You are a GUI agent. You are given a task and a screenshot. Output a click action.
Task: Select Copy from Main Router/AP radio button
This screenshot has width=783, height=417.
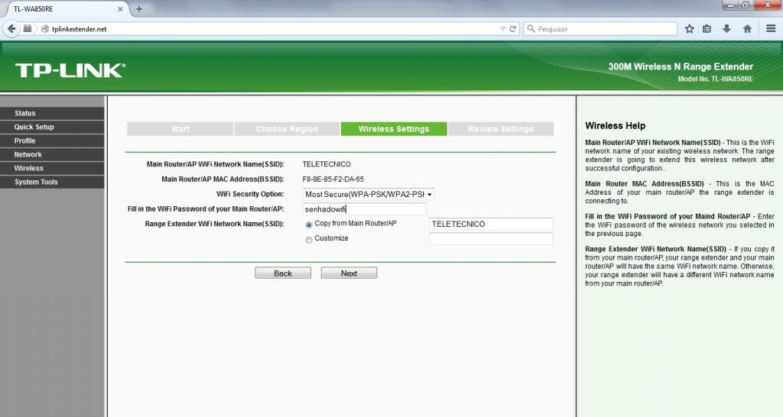coord(309,225)
